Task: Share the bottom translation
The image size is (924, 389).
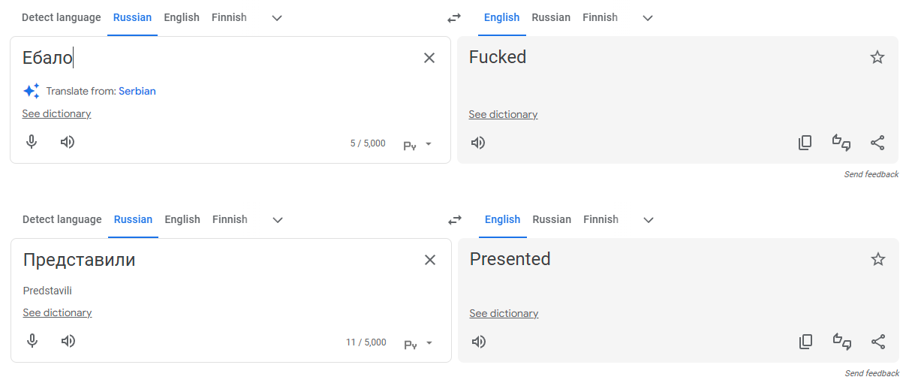Action: pos(878,342)
